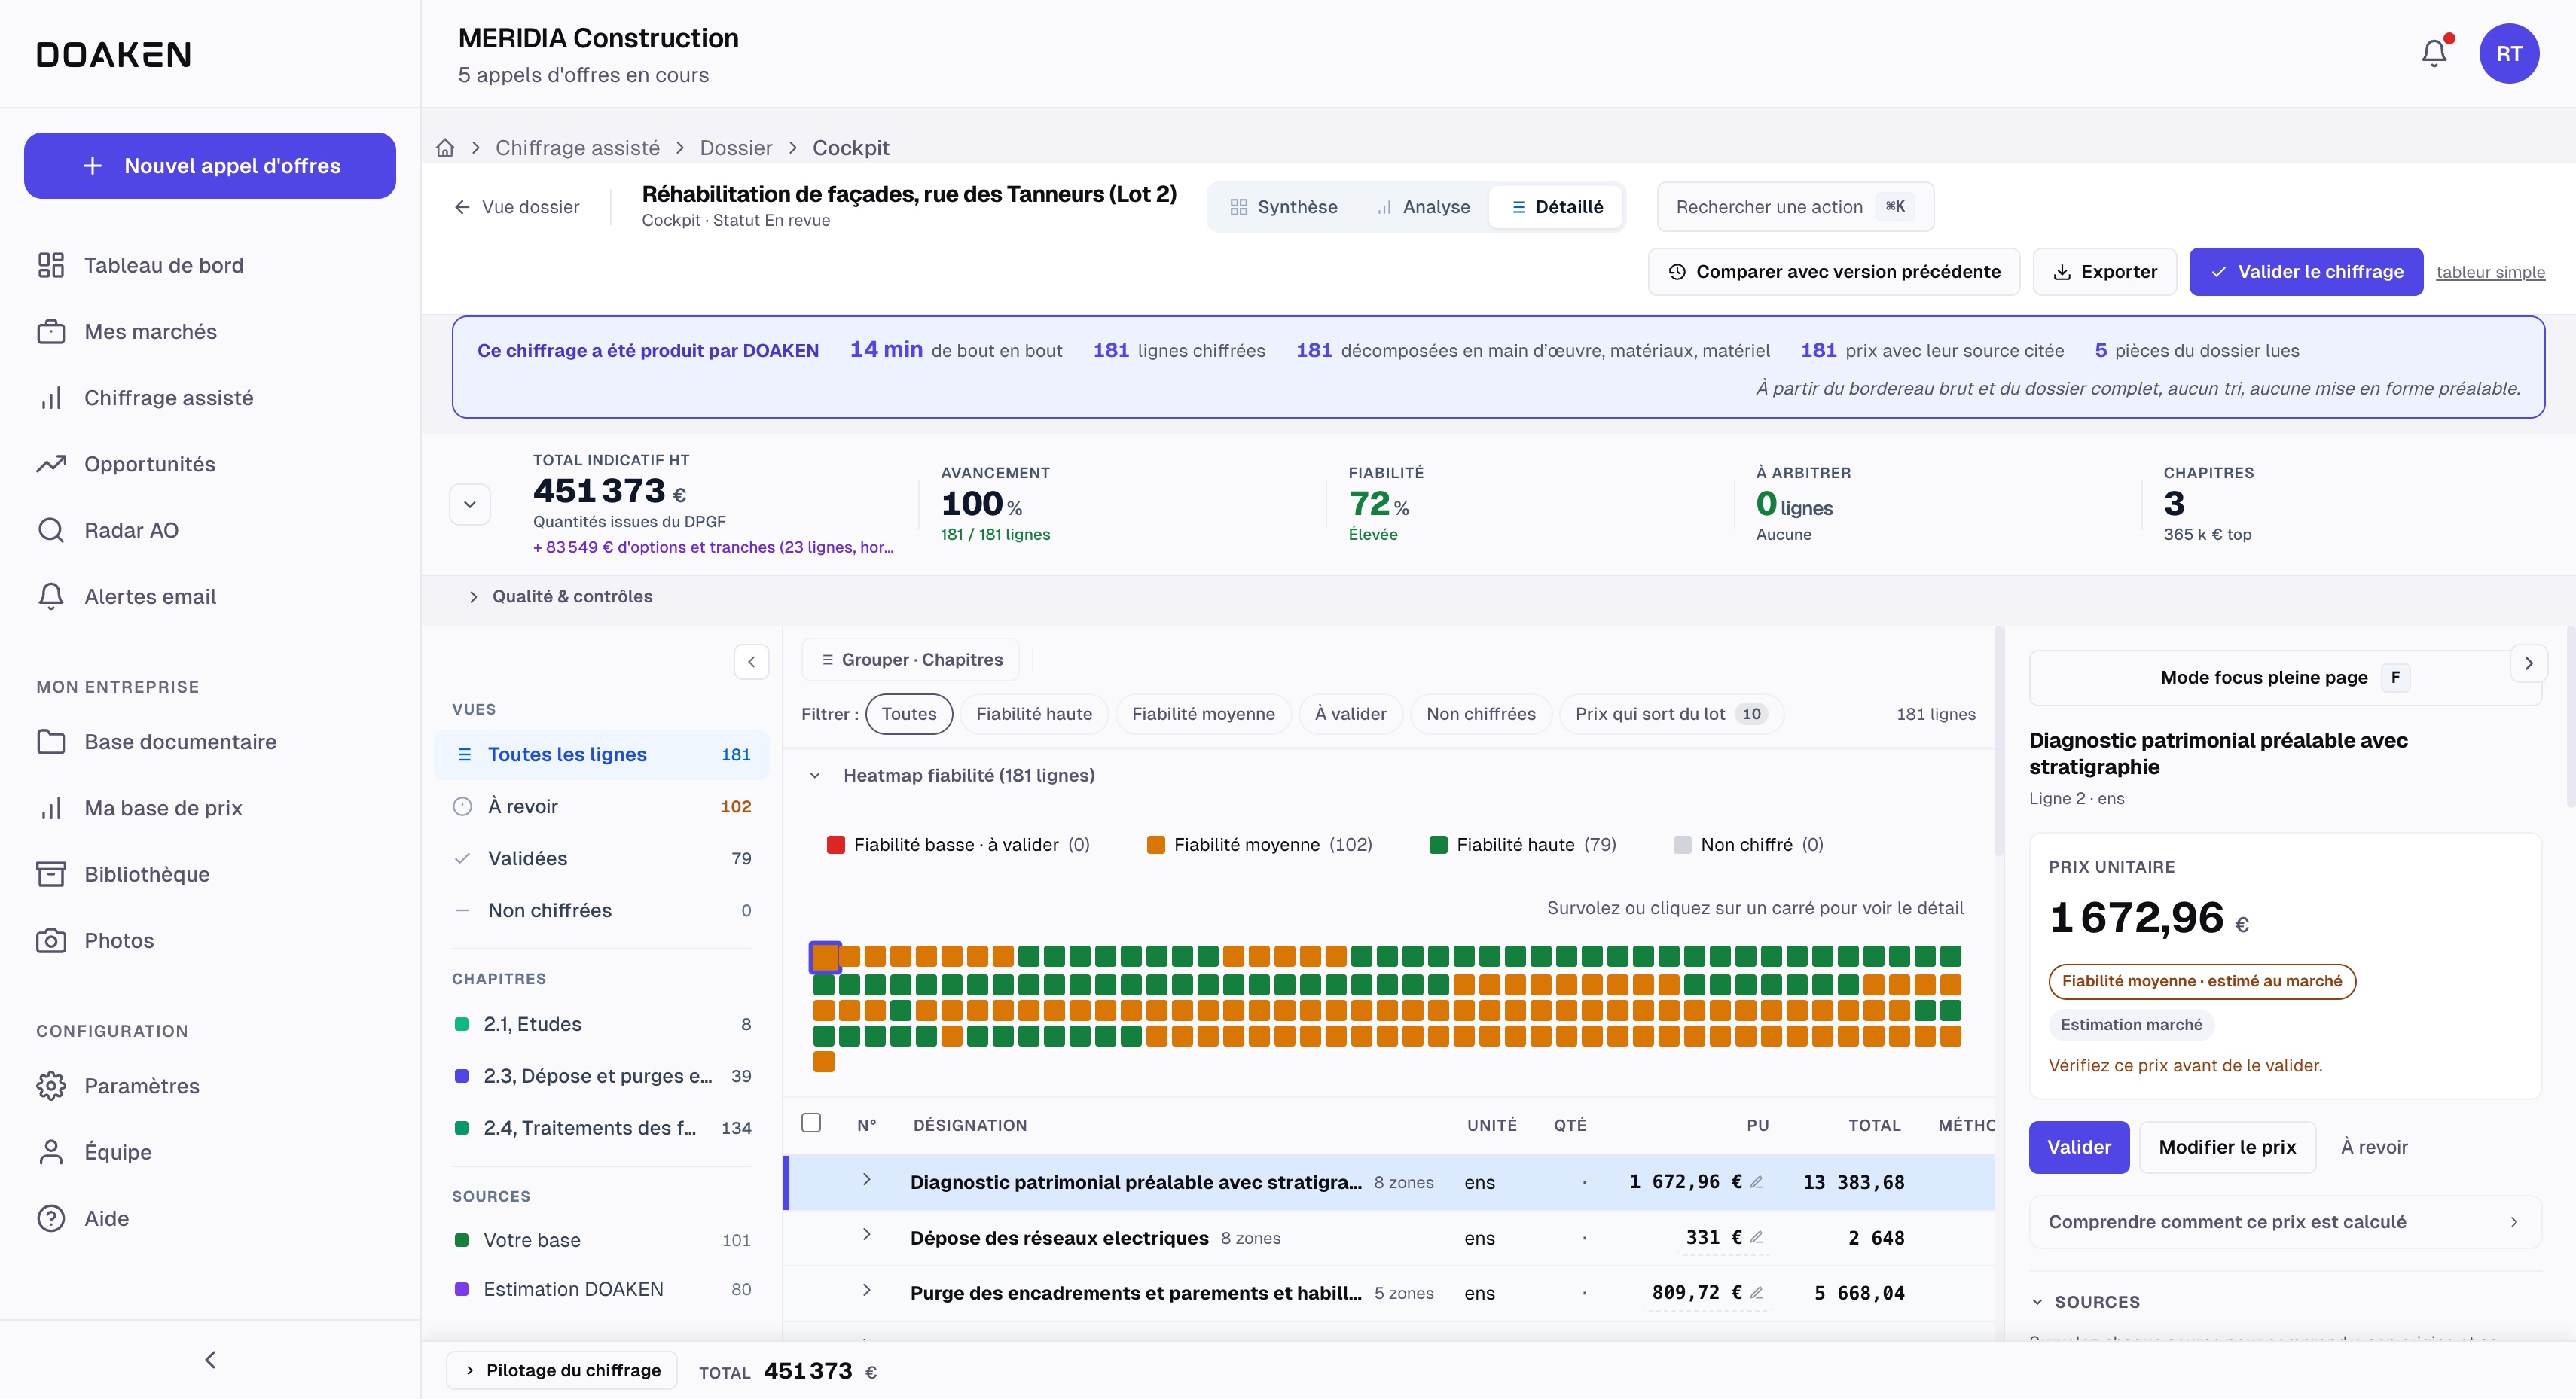
Task: Select the À revoir view
Action: click(x=601, y=807)
